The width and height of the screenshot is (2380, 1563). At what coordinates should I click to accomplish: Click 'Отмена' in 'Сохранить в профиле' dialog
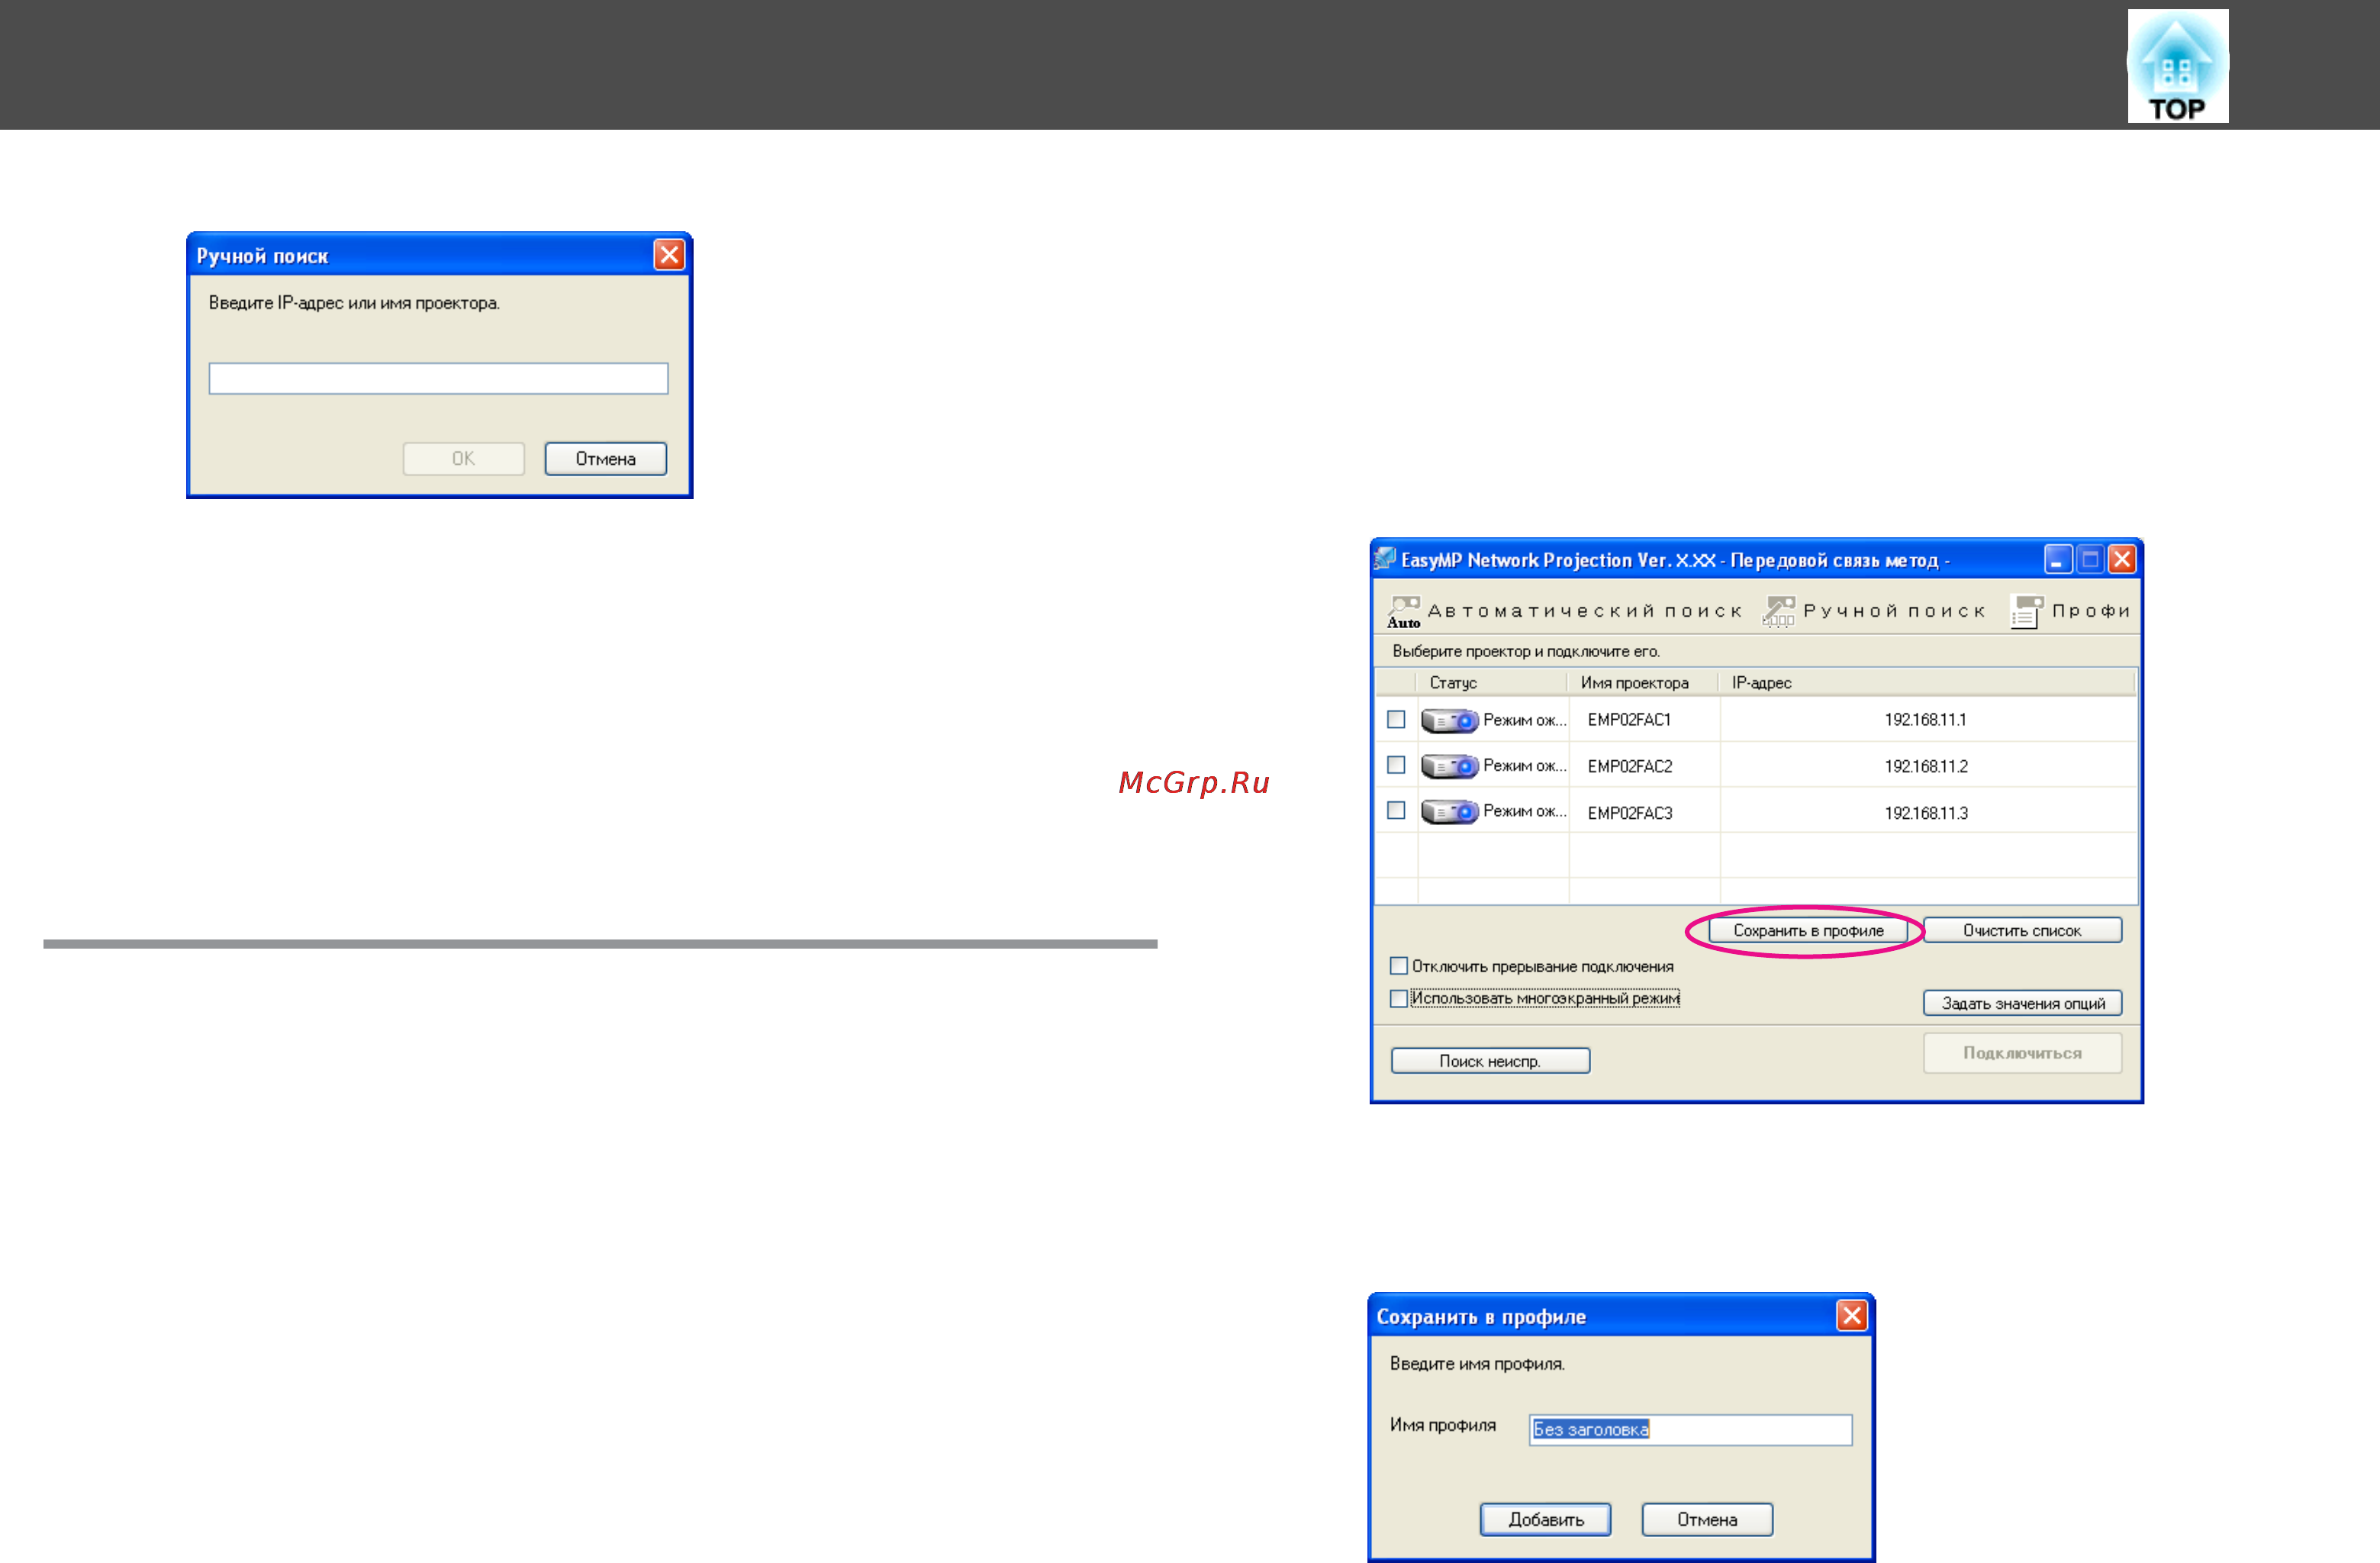click(x=1707, y=1519)
